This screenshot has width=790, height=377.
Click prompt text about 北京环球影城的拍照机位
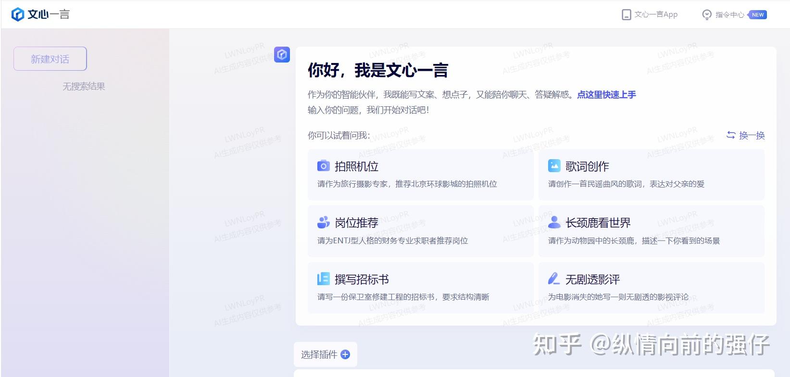click(x=407, y=184)
